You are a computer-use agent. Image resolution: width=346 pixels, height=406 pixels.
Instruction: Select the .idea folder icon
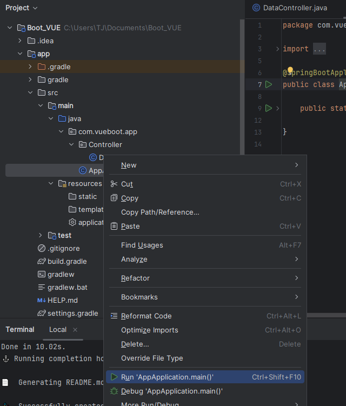tap(31, 41)
